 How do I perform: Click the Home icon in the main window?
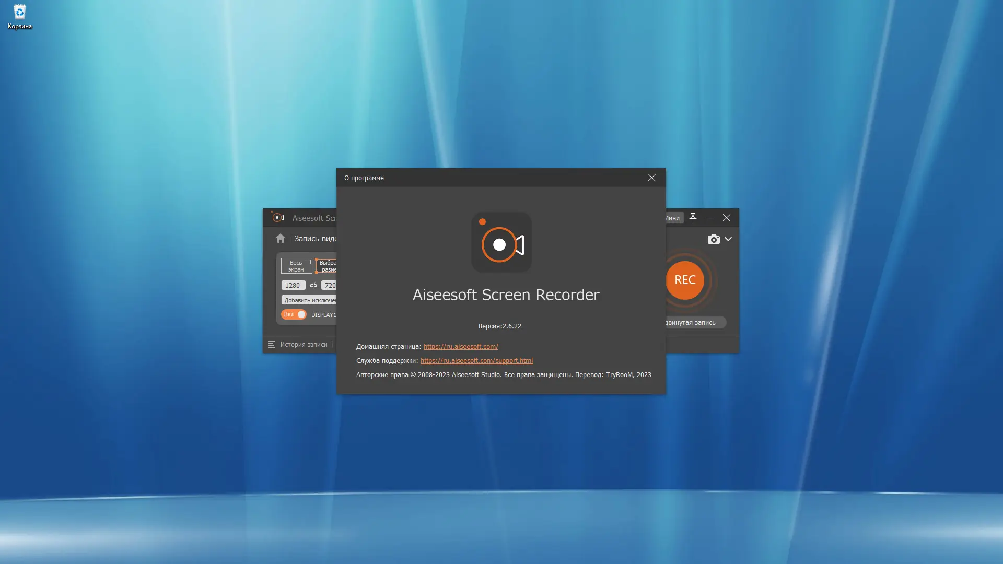281,238
